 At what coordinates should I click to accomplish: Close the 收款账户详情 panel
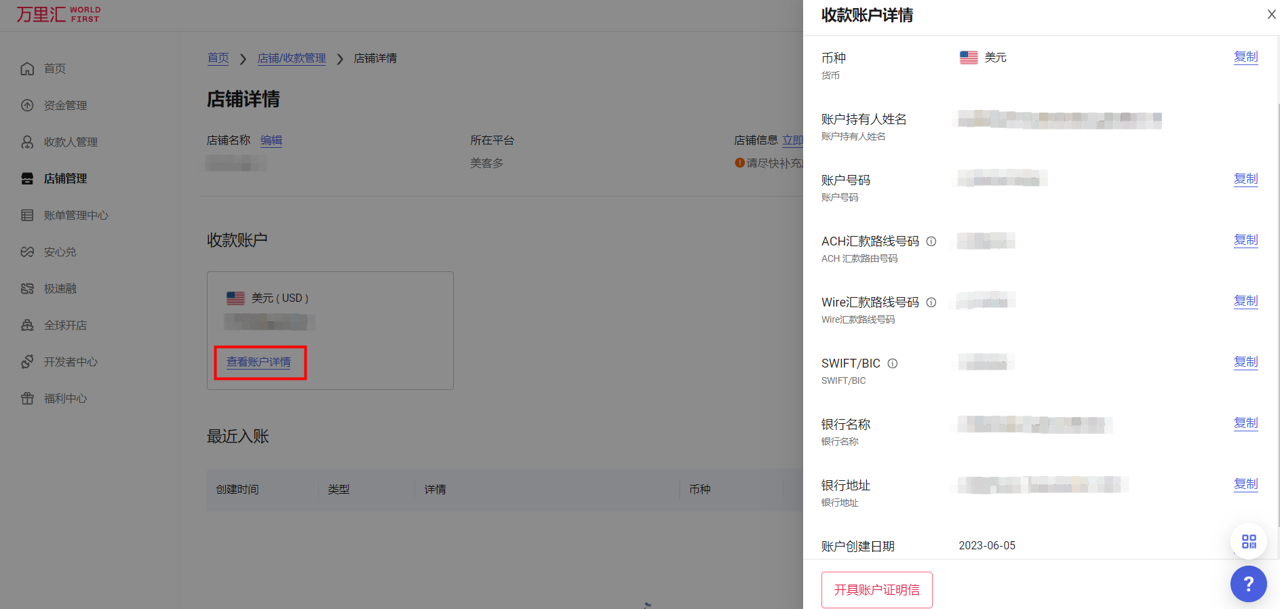coord(1271,14)
